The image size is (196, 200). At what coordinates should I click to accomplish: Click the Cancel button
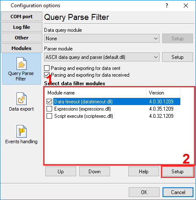coord(178,192)
